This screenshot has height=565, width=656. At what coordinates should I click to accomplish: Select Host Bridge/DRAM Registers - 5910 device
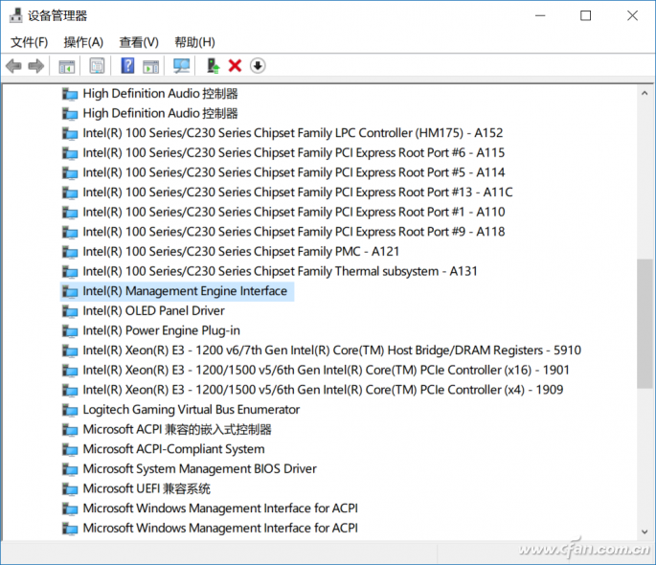[x=331, y=350]
